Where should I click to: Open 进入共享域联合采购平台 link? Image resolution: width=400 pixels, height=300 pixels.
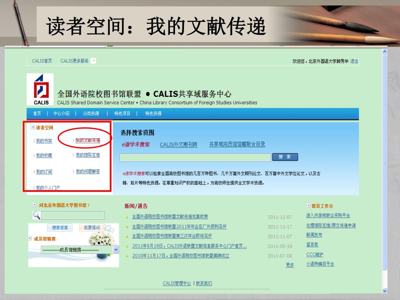pyautogui.click(x=328, y=216)
